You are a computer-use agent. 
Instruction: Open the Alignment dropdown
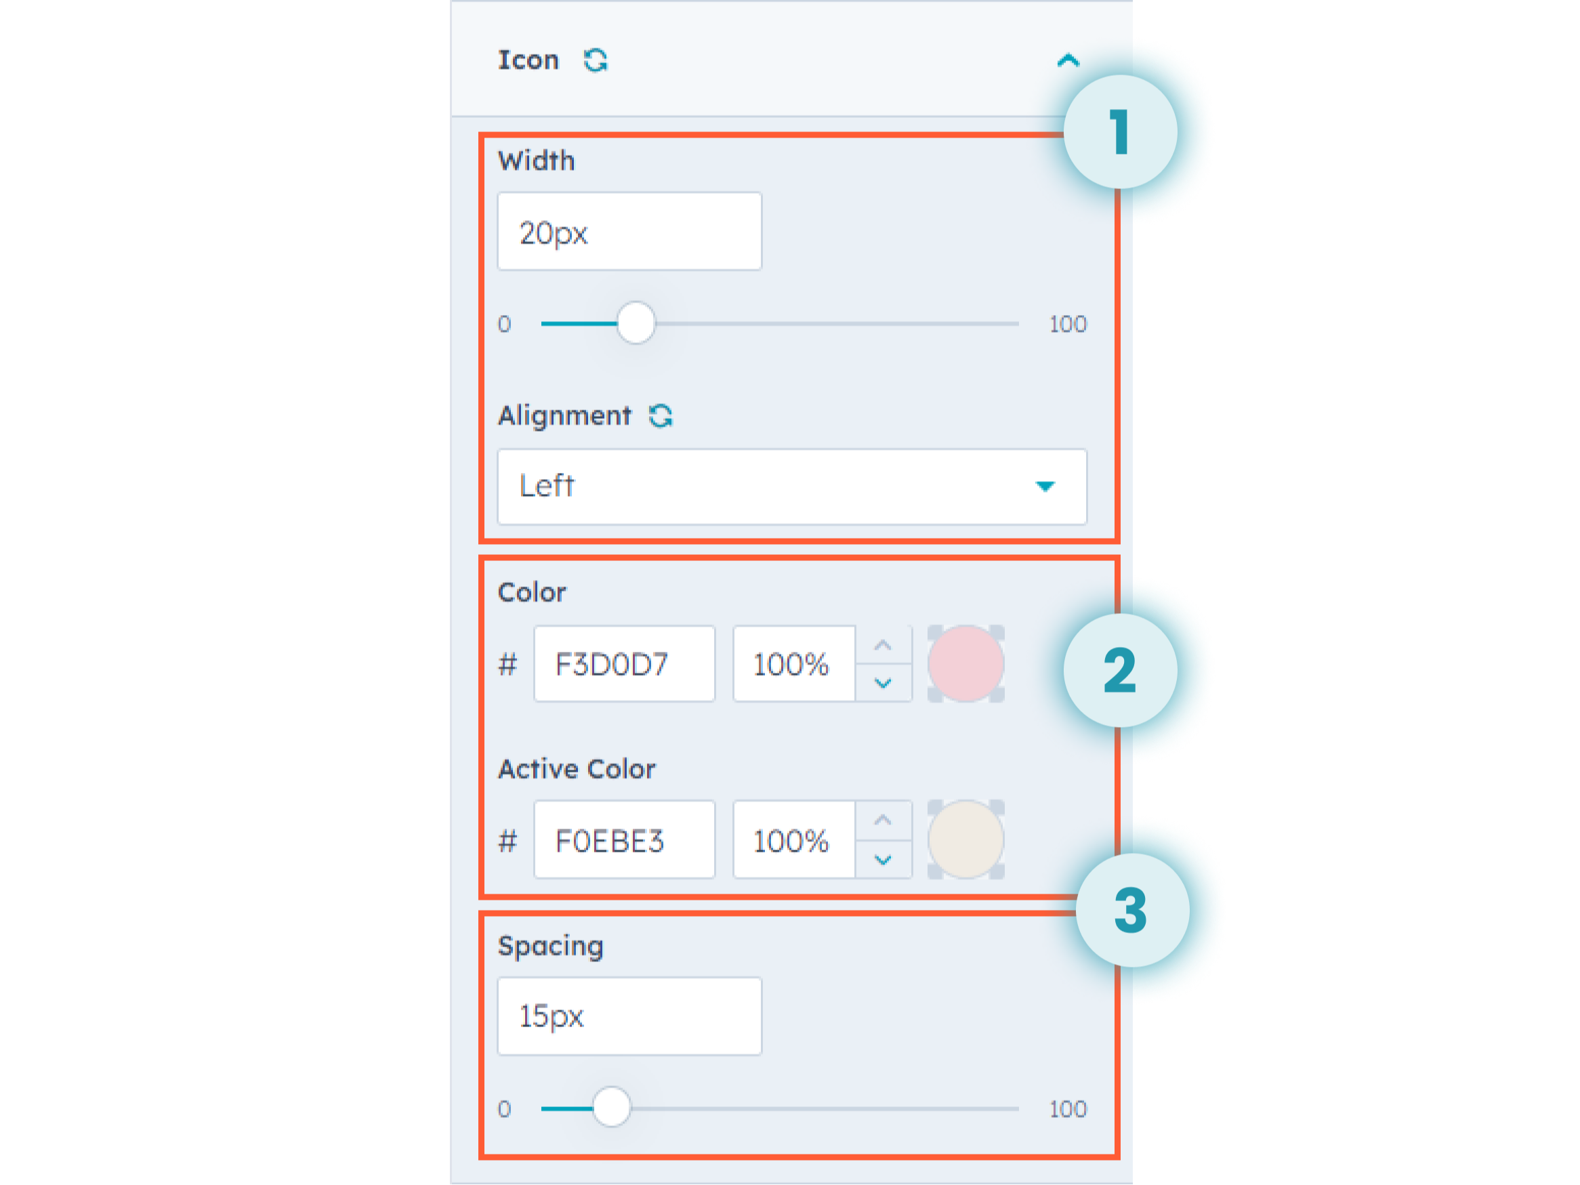[791, 487]
